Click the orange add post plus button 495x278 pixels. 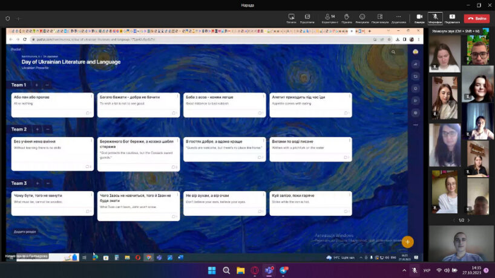(x=408, y=242)
